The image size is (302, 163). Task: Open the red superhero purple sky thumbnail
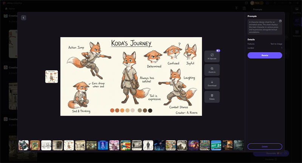(x=193, y=145)
